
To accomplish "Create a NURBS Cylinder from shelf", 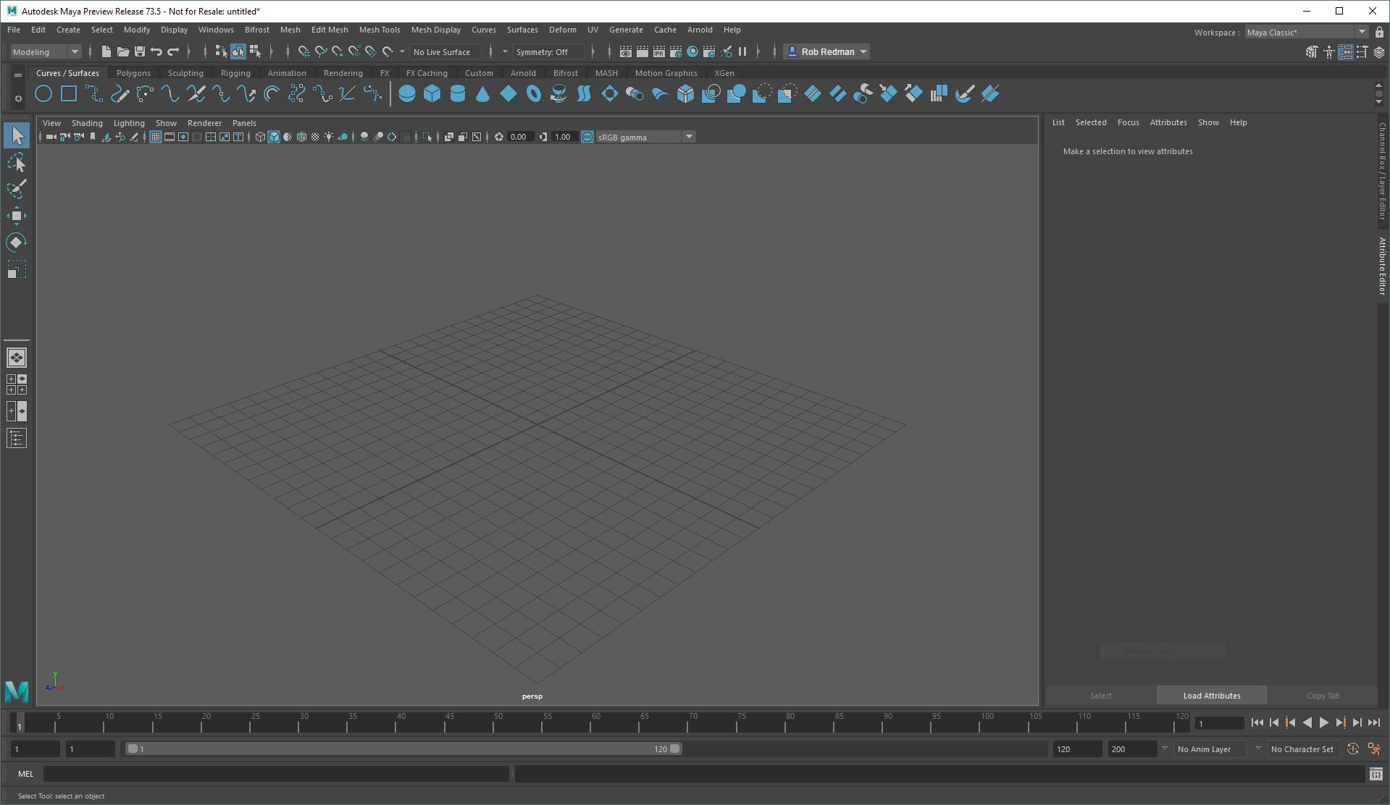I will [458, 93].
